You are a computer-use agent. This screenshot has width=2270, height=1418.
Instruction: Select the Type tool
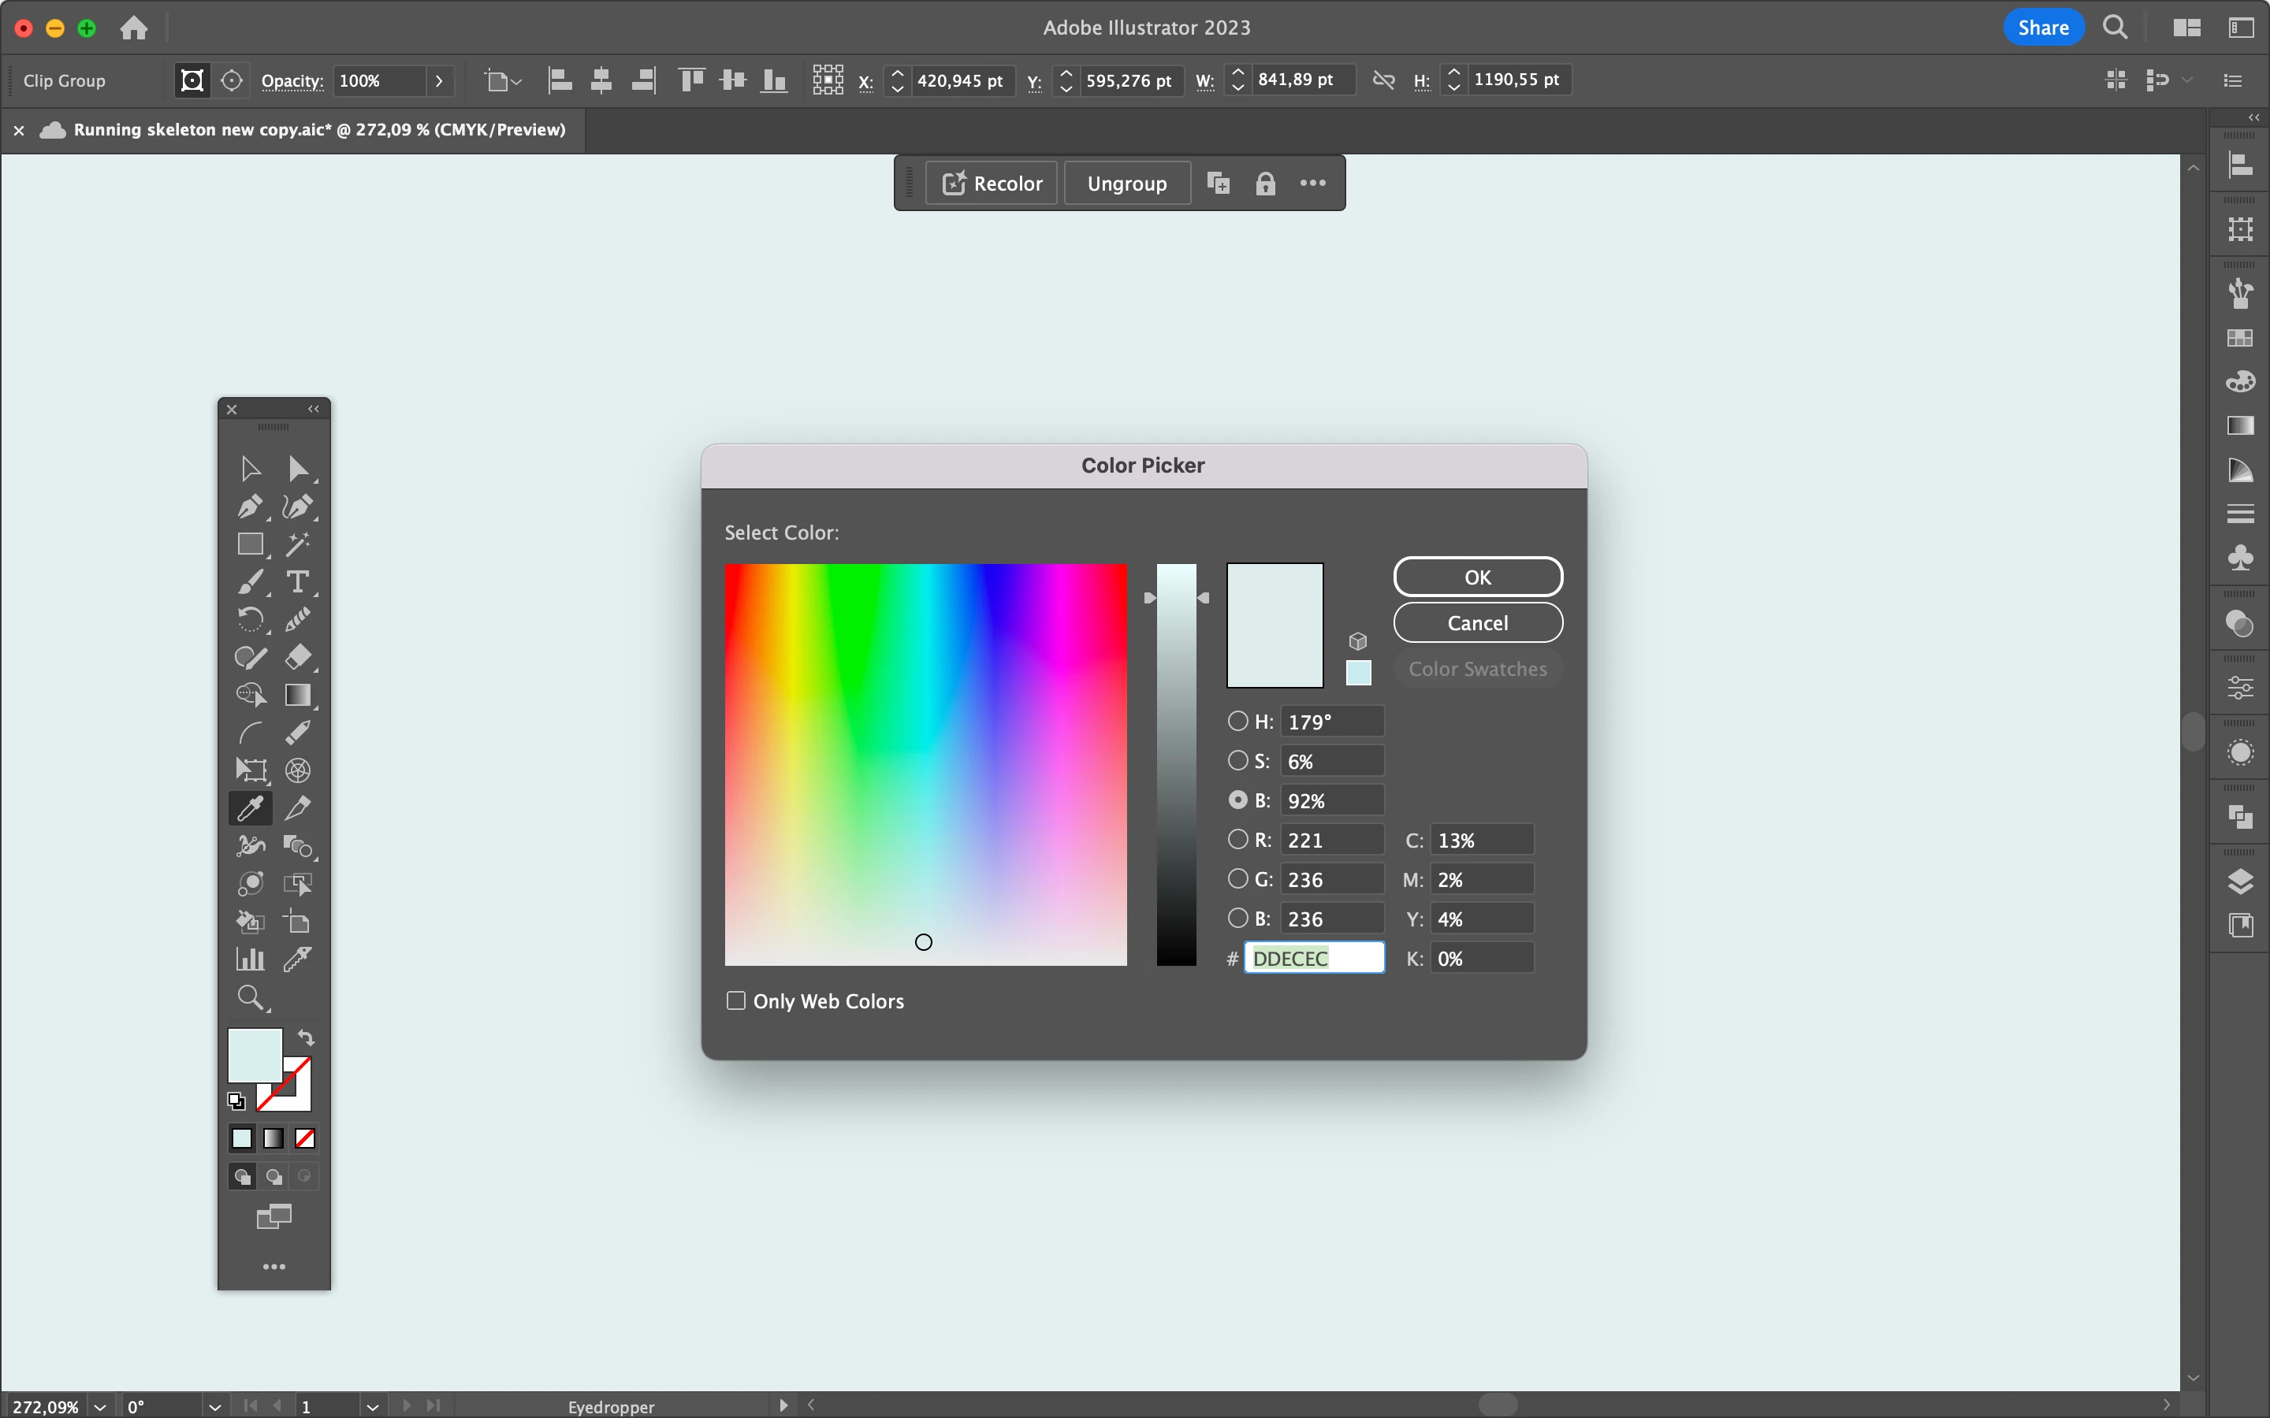297,581
